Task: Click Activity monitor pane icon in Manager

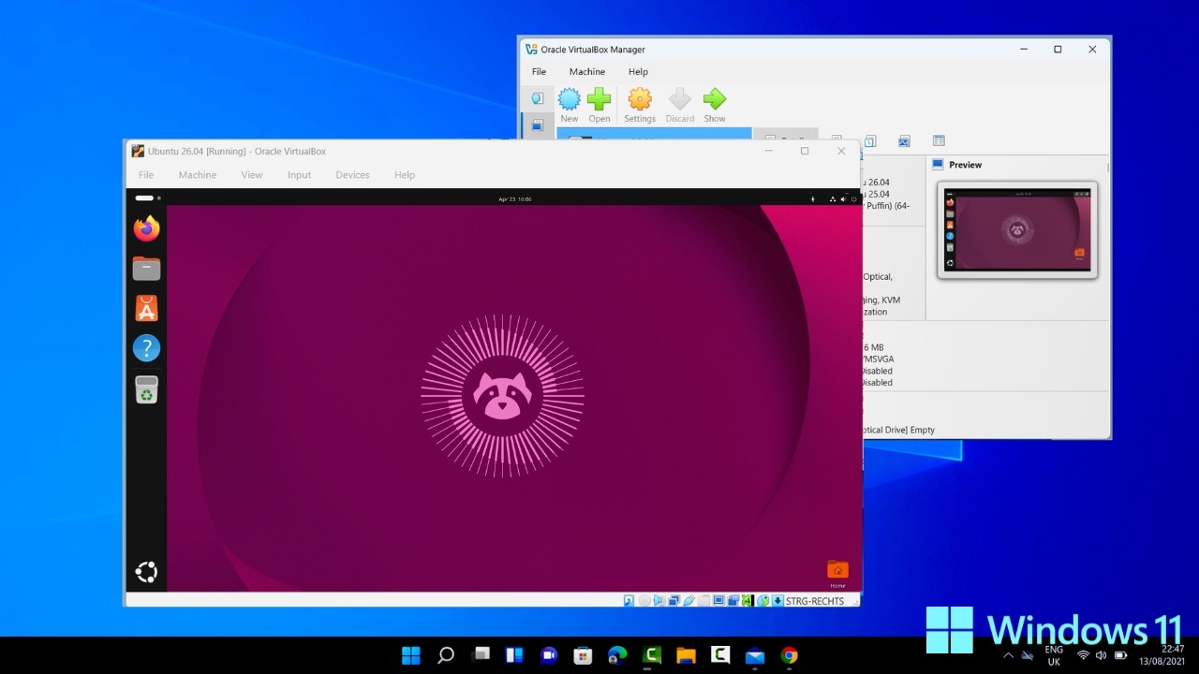Action: (x=904, y=140)
